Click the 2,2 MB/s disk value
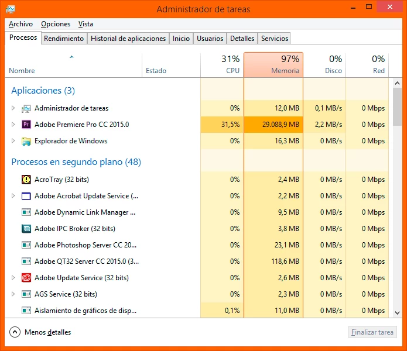 click(x=329, y=125)
